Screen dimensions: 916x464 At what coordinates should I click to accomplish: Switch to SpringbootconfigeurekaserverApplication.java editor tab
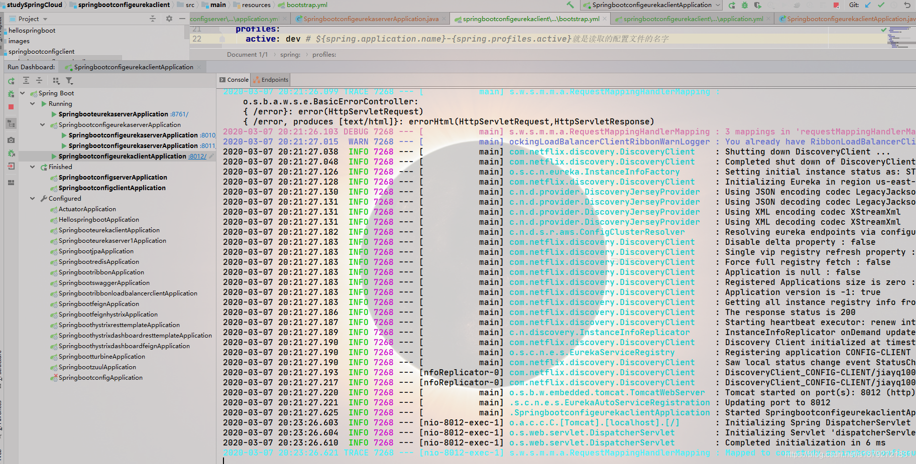[371, 19]
